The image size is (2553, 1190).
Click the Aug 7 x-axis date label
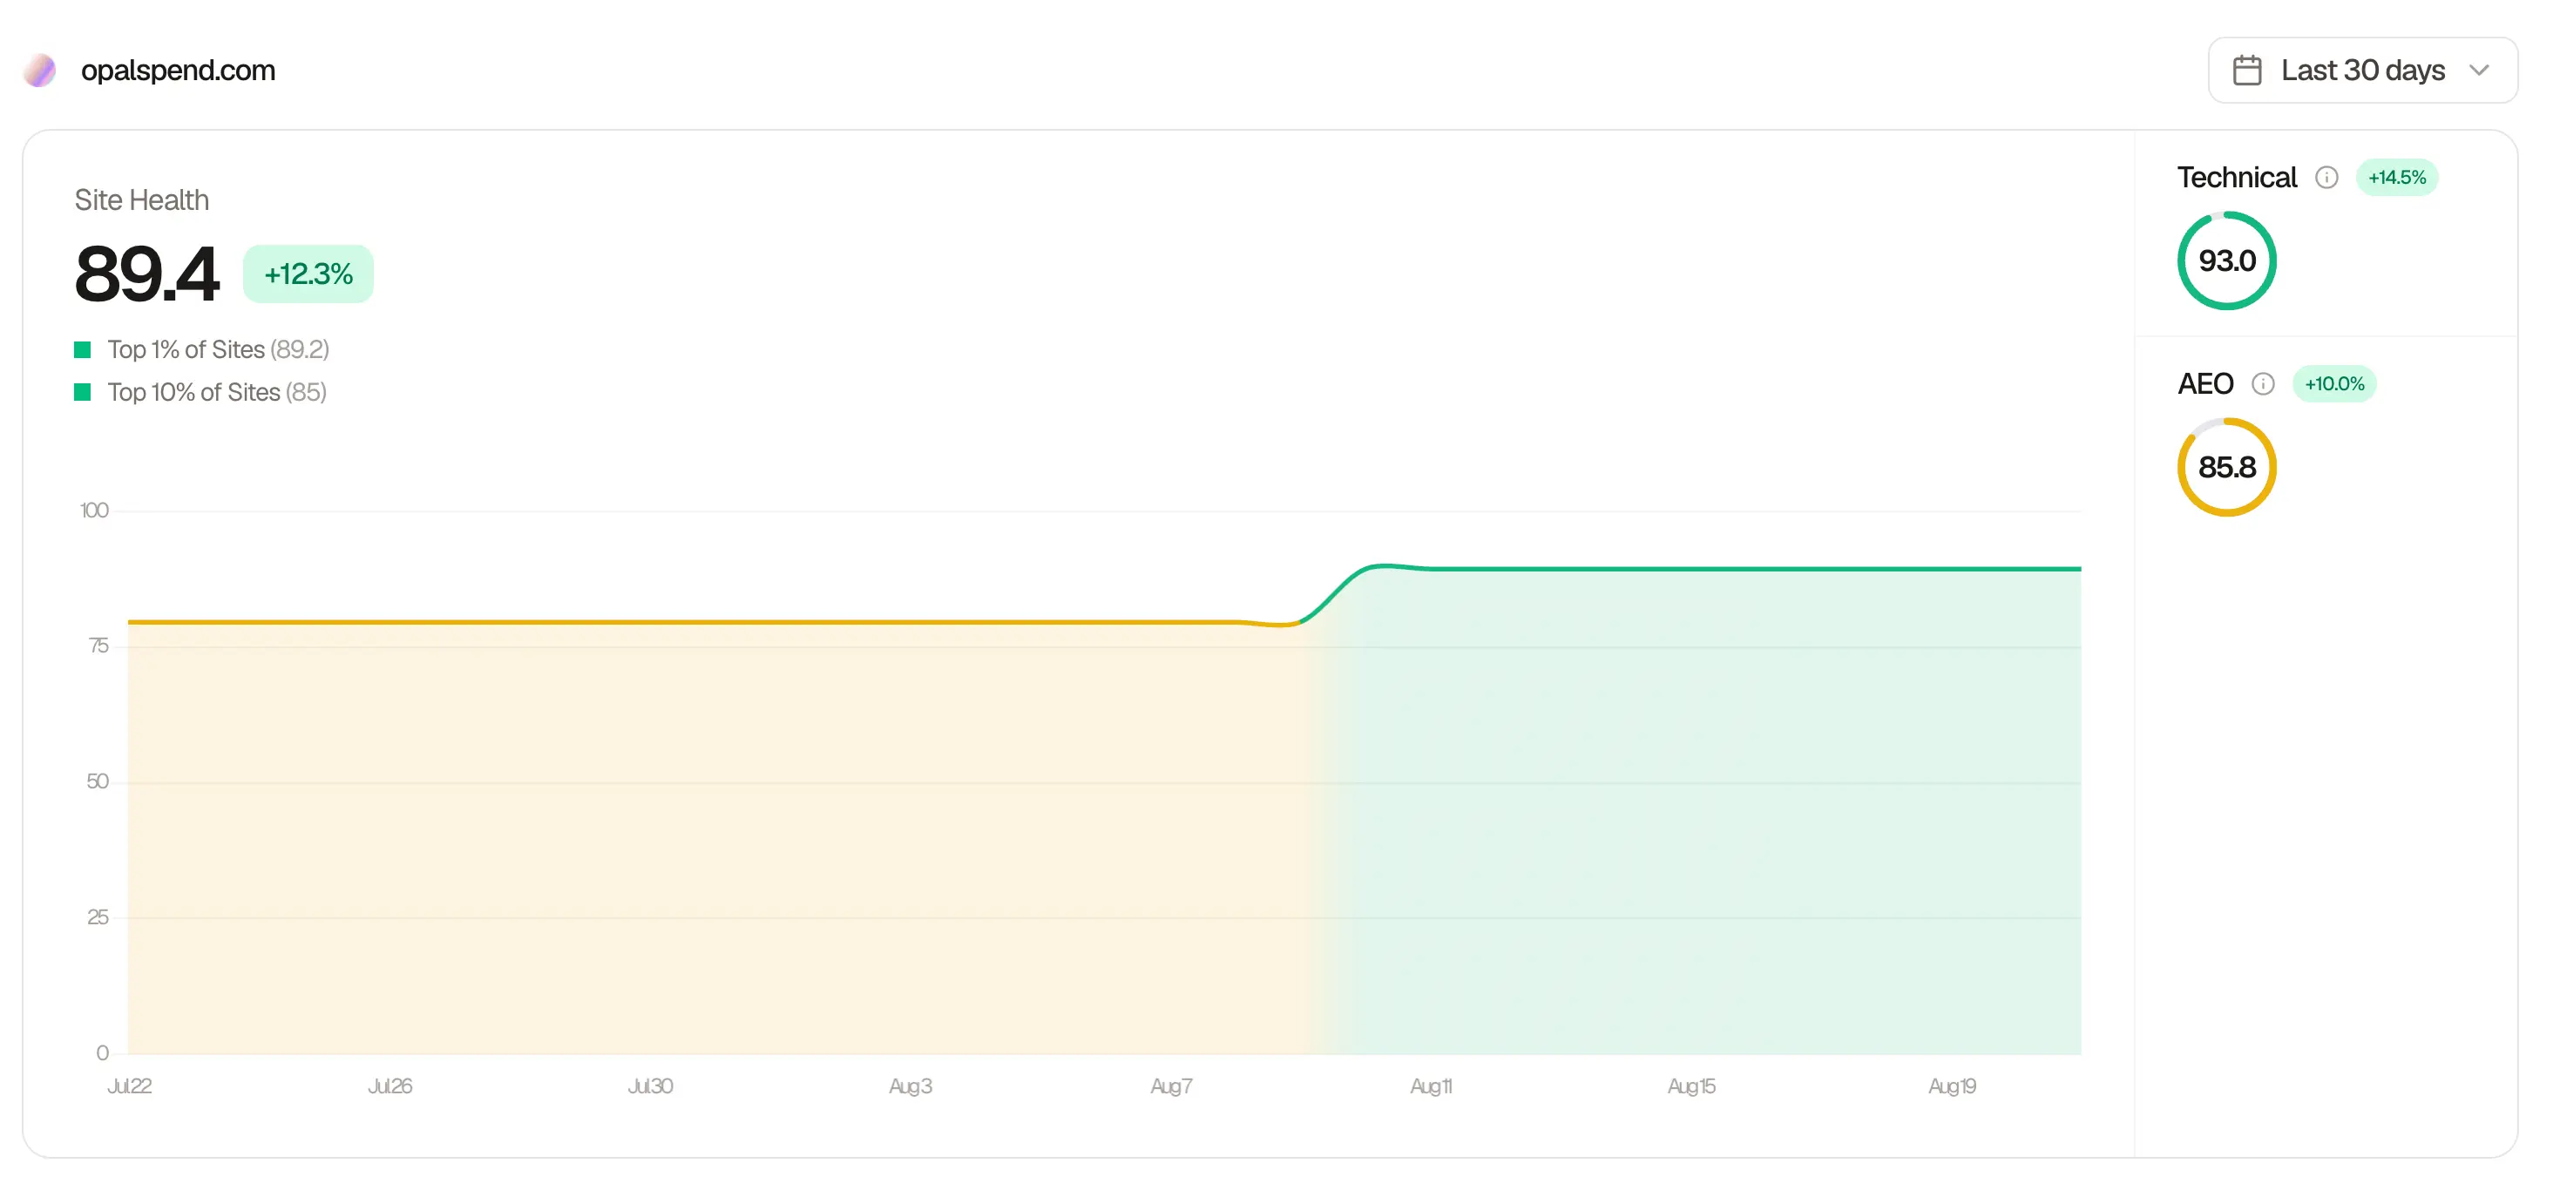coord(1170,1086)
